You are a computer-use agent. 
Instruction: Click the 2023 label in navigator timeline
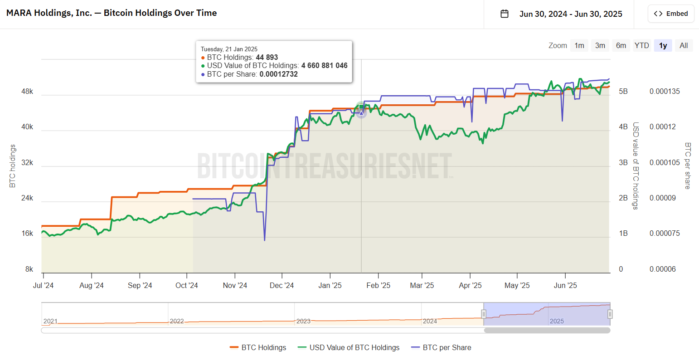[x=303, y=321]
